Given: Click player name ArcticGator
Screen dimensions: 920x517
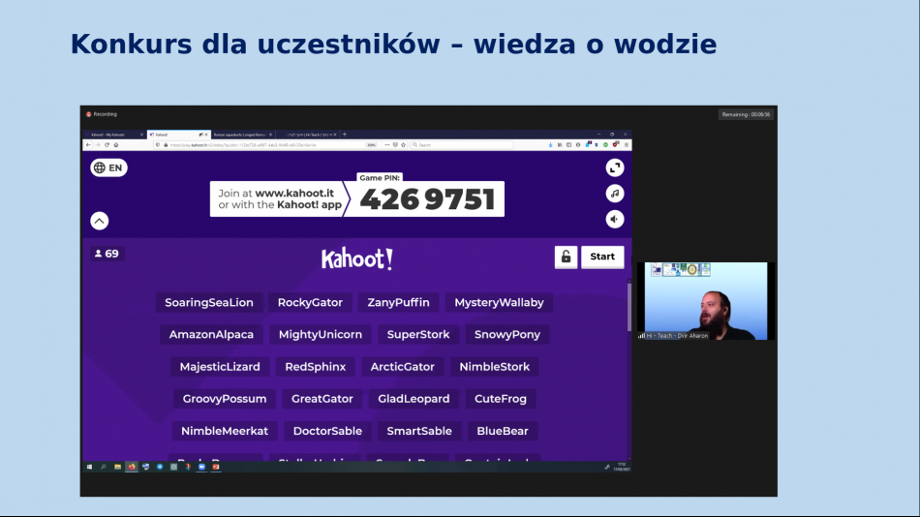Looking at the screenshot, I should pos(403,367).
